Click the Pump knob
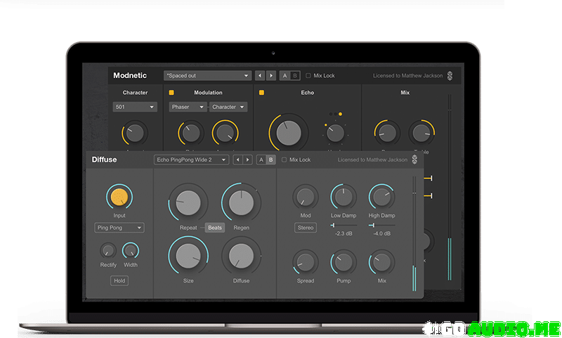562x338 pixels. point(344,262)
